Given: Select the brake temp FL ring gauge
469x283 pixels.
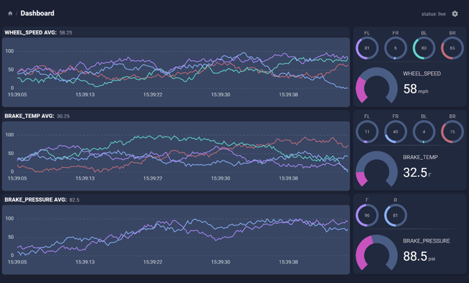Looking at the screenshot, I should (x=367, y=132).
